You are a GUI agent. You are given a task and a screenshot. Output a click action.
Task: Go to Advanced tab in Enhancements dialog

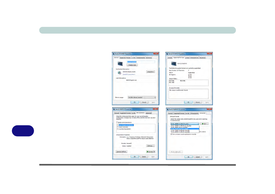pos(148,113)
